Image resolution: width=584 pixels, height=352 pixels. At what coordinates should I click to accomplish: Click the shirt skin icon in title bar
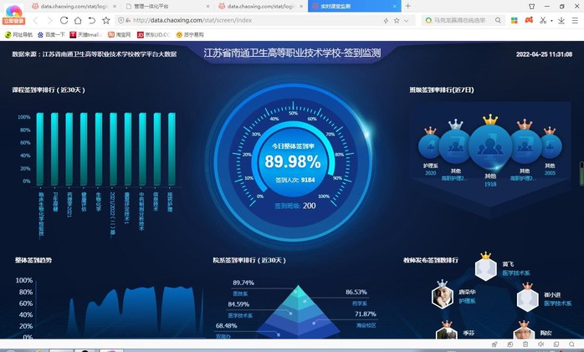click(531, 7)
